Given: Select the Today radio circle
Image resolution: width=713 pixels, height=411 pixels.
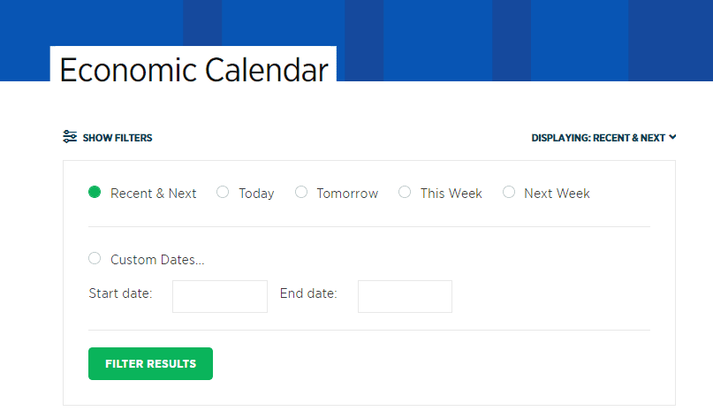Looking at the screenshot, I should (x=223, y=192).
